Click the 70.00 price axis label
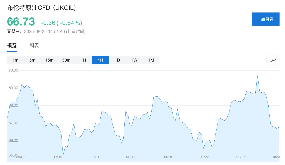 point(13,70)
